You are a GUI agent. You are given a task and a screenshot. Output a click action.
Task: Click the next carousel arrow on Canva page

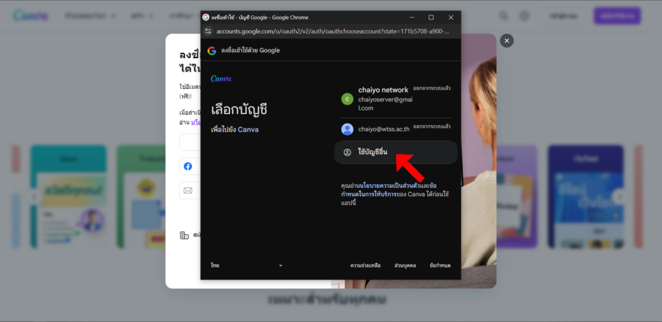(x=620, y=196)
